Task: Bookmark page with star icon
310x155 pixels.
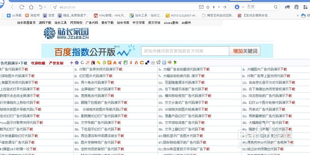Action: (x=208, y=7)
